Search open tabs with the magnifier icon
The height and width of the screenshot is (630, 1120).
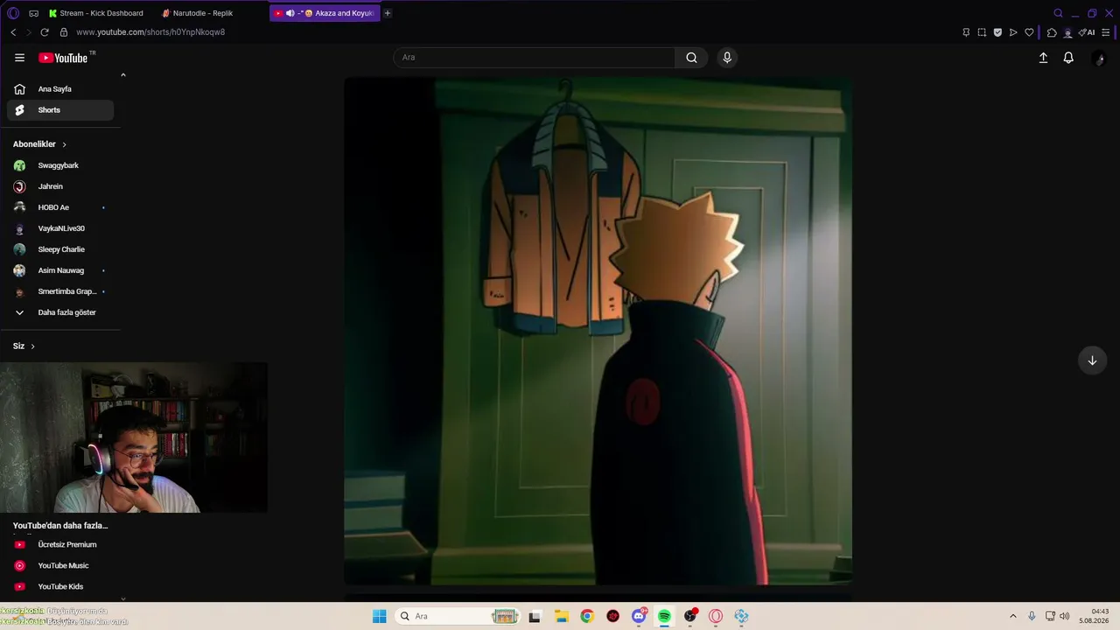(1058, 13)
